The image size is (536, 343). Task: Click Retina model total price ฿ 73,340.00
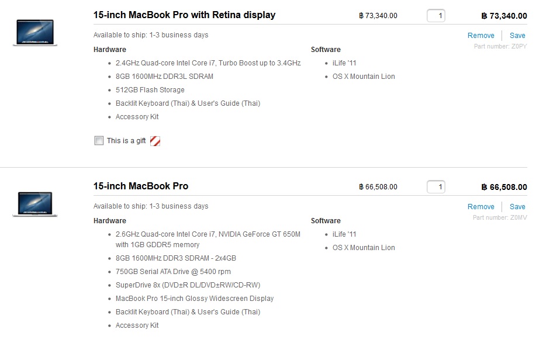pyautogui.click(x=504, y=16)
